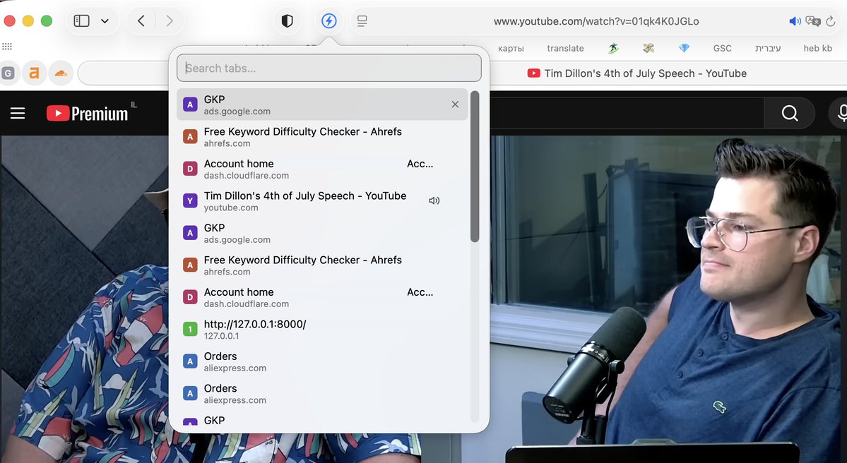Image resolution: width=847 pixels, height=463 pixels.
Task: Click the tab list popup scrollbar
Action: (x=475, y=167)
